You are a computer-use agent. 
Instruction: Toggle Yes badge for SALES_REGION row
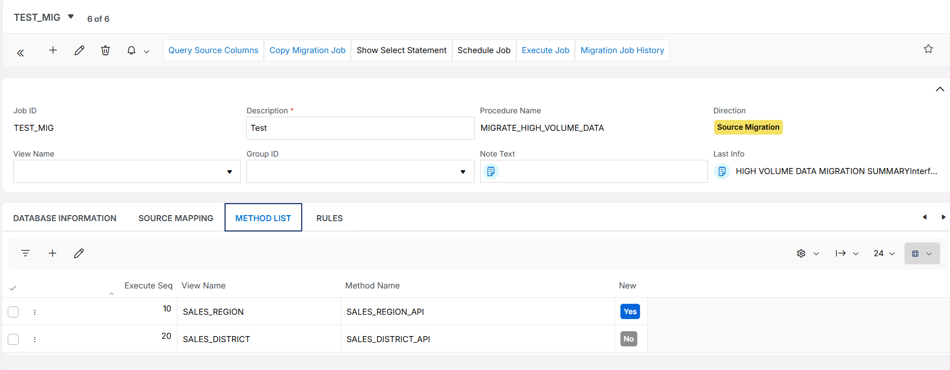pos(630,311)
